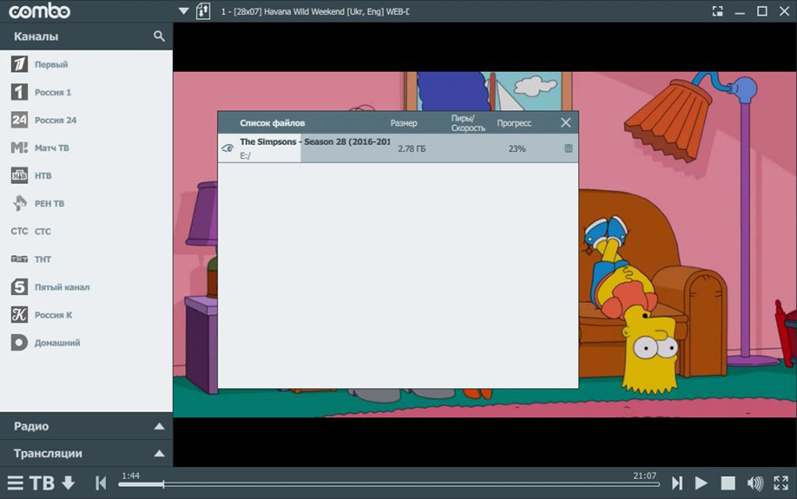Click the Размер column header

coord(403,123)
